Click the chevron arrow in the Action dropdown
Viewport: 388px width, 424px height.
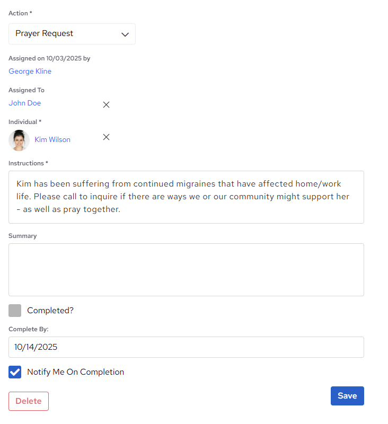point(125,34)
